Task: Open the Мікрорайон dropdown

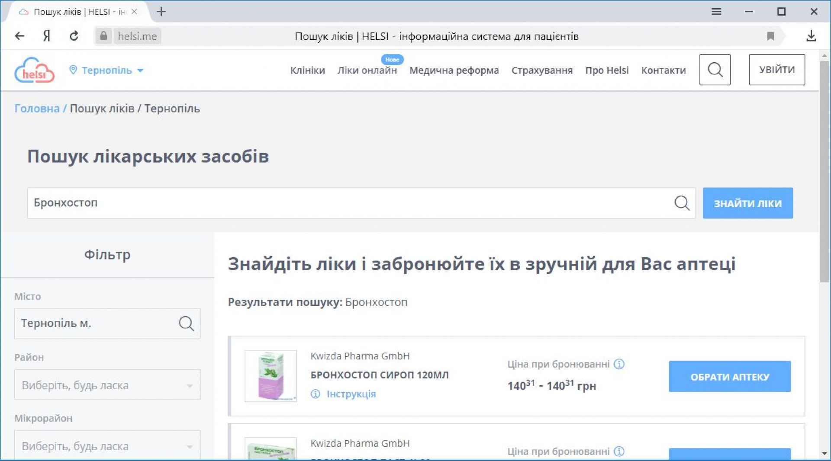Action: (107, 445)
